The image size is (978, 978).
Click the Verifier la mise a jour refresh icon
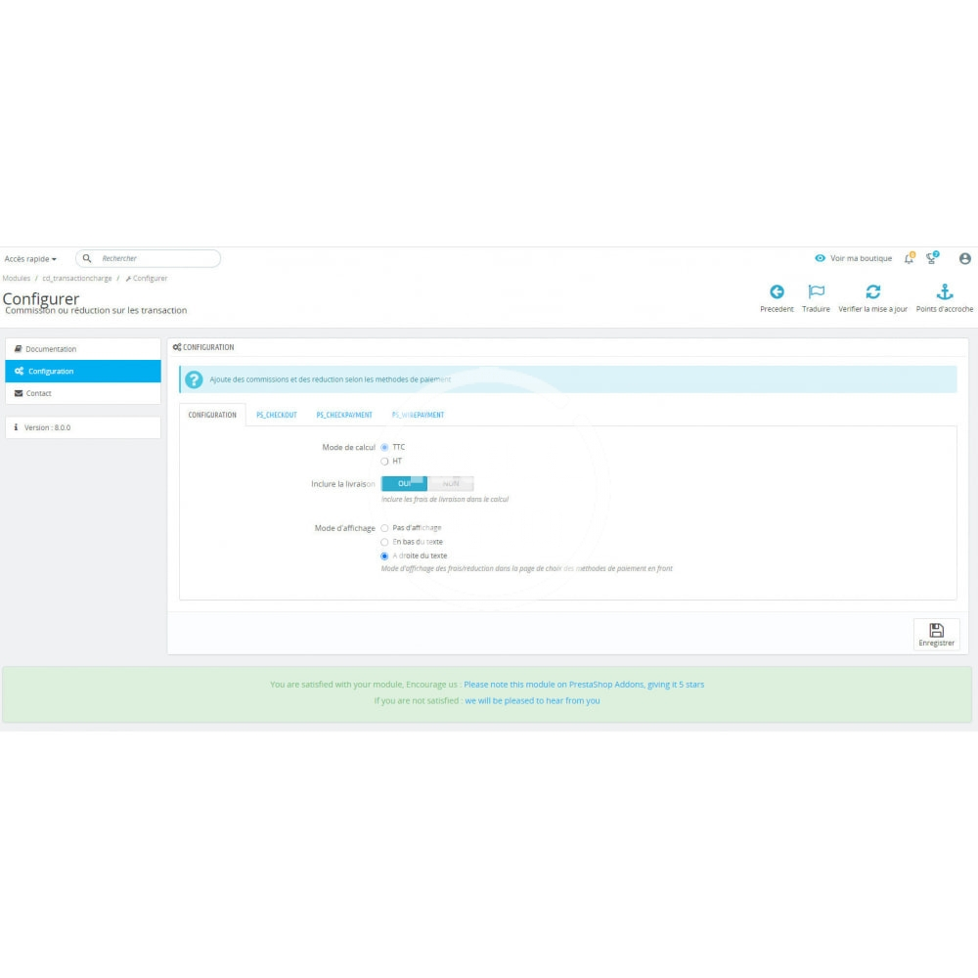pyautogui.click(x=872, y=291)
